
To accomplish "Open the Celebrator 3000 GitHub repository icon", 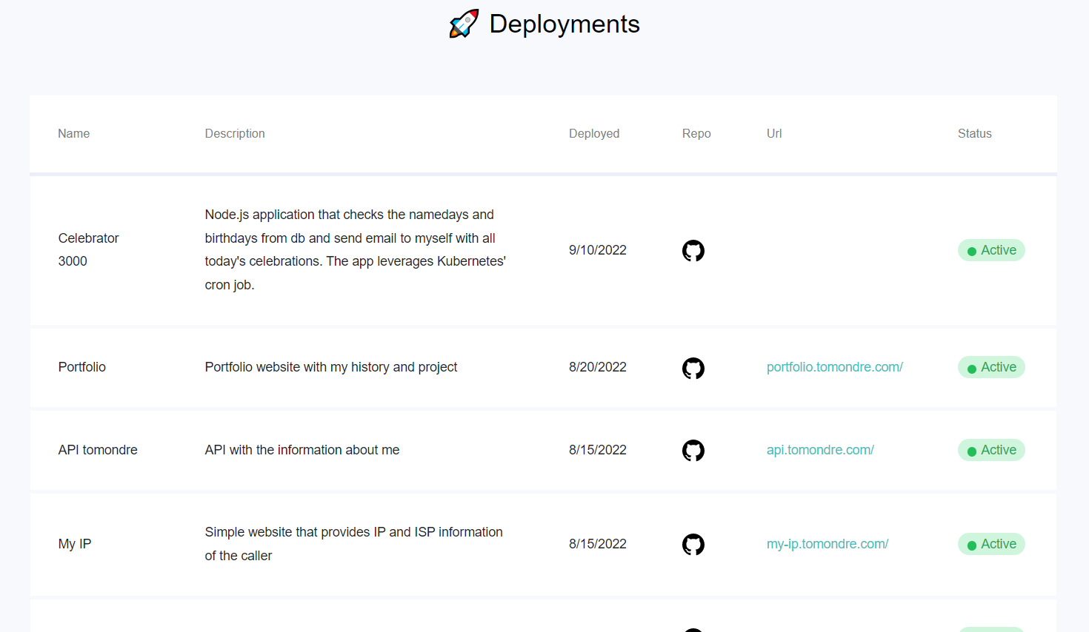I will (693, 250).
